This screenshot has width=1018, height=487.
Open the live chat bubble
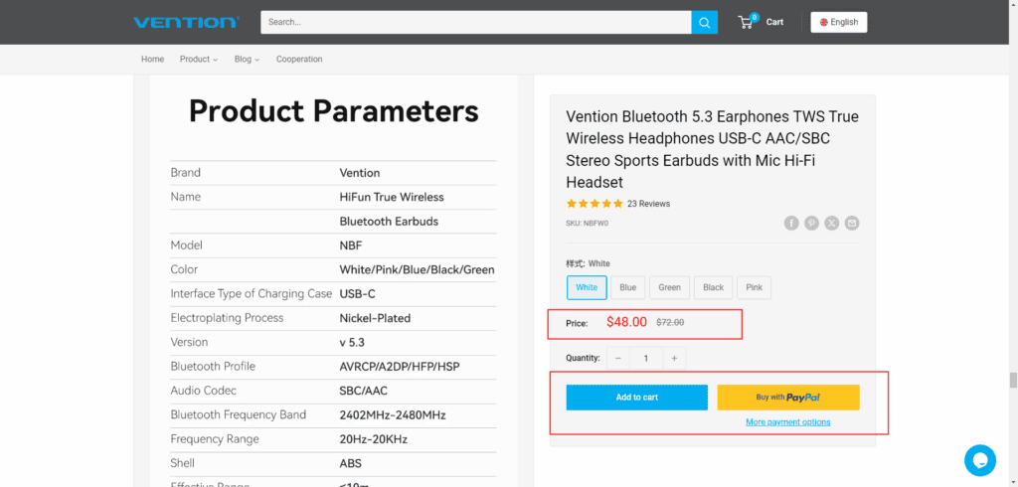point(979,460)
